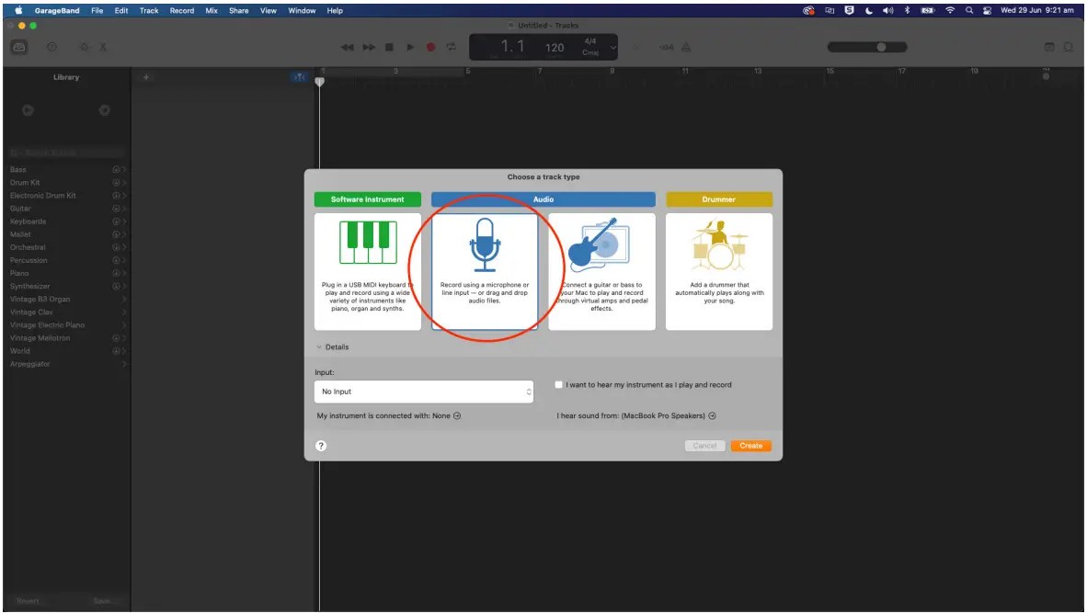Toggle the cycle loop button
1087x613 pixels.
coord(452,47)
